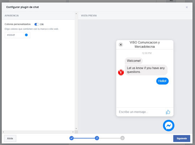Click the Siguiente button
The height and width of the screenshot is (145, 195).
point(182,138)
